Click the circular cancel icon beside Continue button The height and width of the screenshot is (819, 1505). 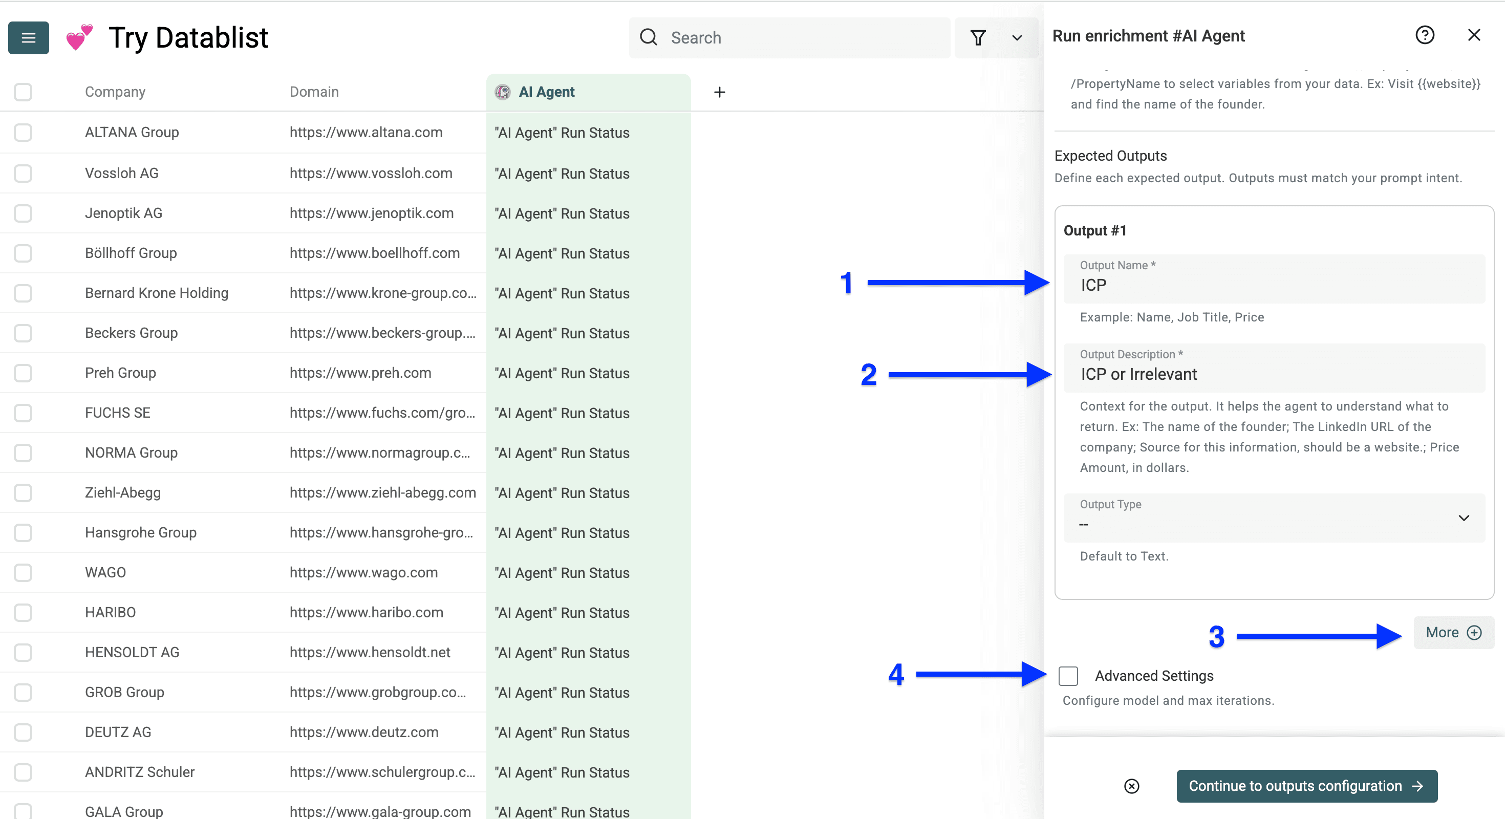point(1131,786)
